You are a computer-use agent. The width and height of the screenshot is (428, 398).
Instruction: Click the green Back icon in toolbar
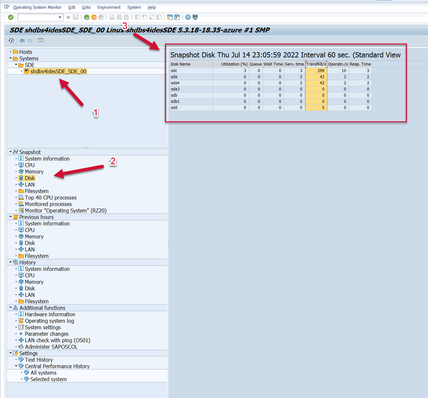[x=87, y=17]
